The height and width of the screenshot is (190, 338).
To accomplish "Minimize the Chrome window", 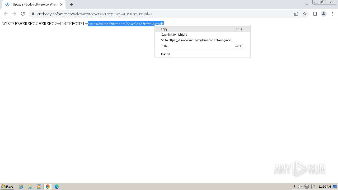I will click(316, 2).
